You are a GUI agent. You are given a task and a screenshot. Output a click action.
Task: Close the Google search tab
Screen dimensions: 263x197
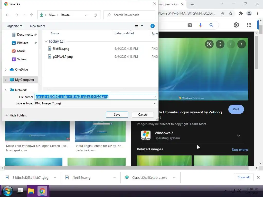(x=182, y=4)
